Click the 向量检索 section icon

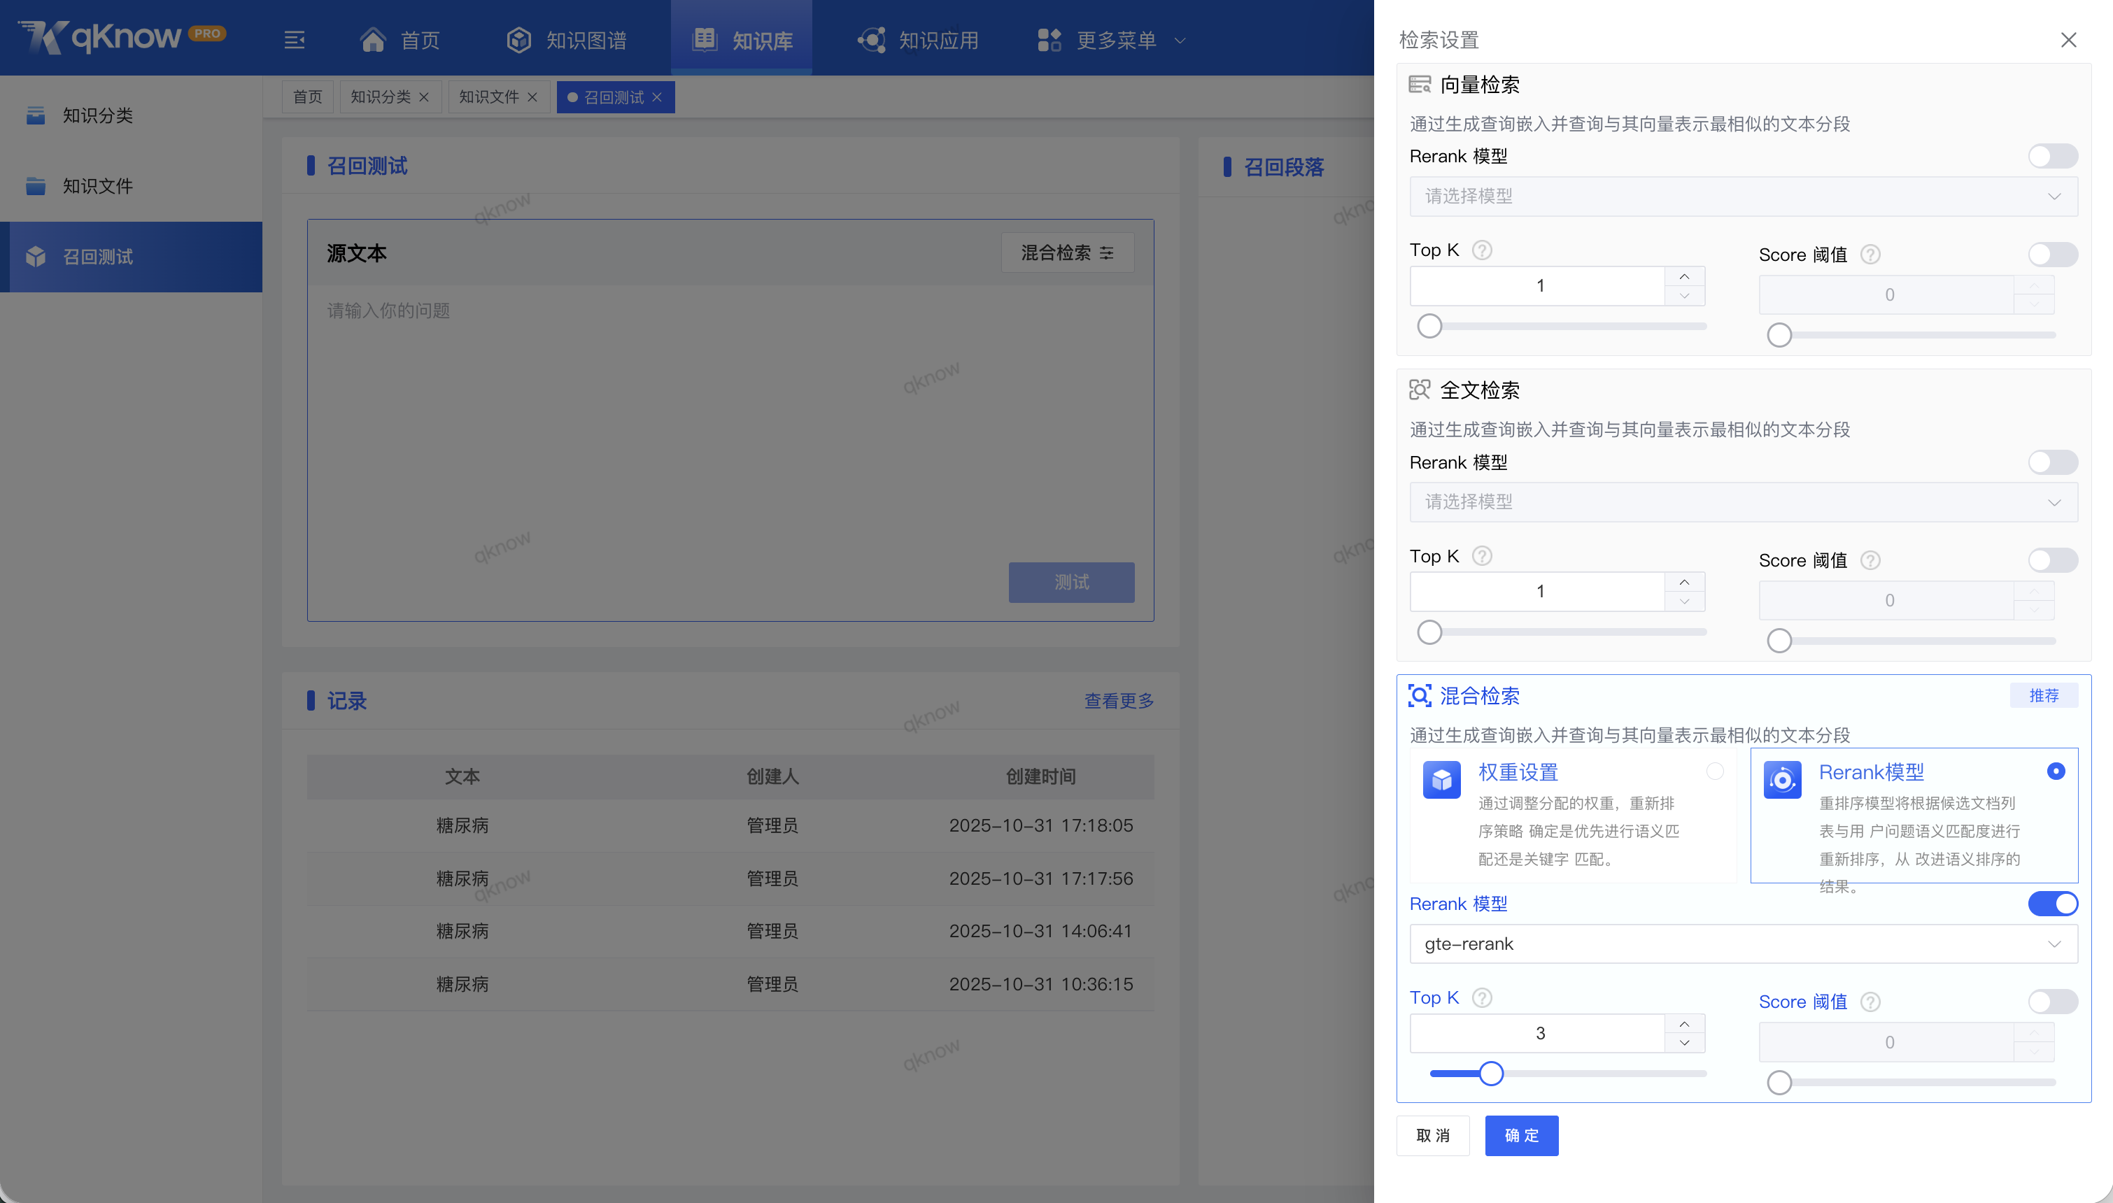pos(1420,83)
